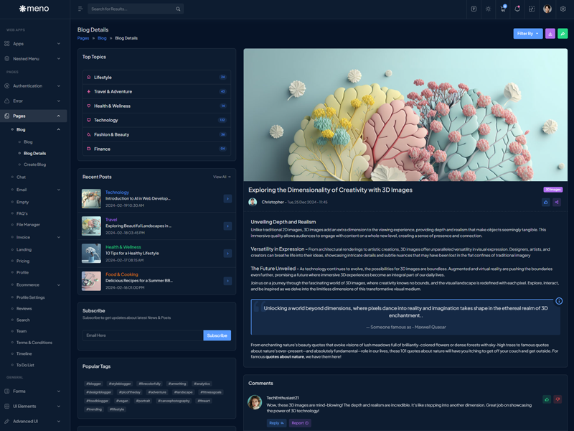
Task: Open the Chat page from sidebar
Action: 21,177
